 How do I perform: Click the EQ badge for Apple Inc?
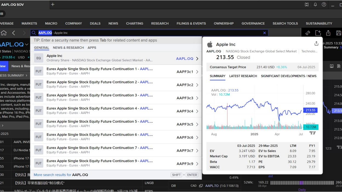(39, 58)
